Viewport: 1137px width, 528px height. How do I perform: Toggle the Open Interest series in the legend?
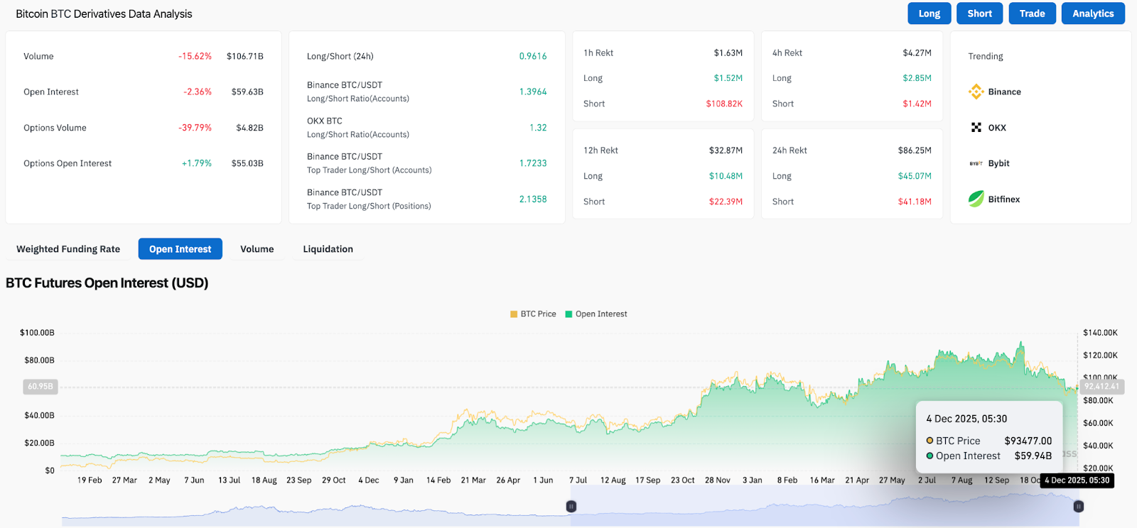596,314
